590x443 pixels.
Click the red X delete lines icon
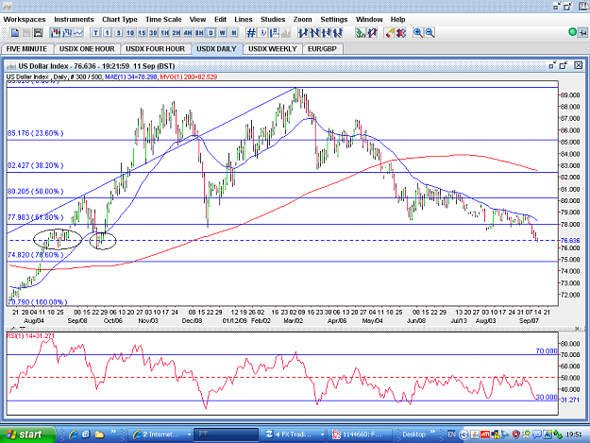coord(401,33)
